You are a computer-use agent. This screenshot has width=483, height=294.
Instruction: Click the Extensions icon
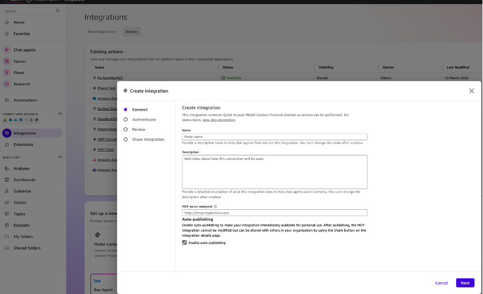tap(7, 144)
